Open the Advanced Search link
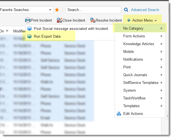 tap(145, 10)
